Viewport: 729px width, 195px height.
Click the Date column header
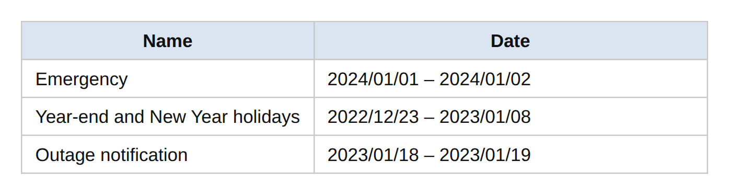[x=511, y=41]
